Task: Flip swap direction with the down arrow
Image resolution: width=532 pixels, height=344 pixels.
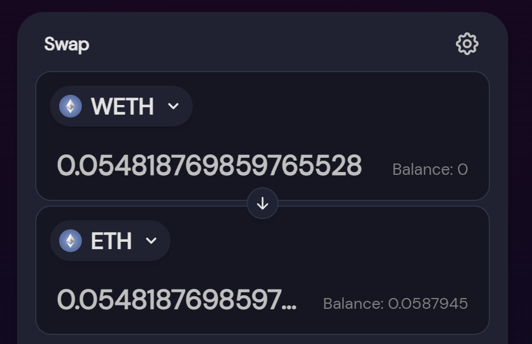Action: (x=263, y=203)
